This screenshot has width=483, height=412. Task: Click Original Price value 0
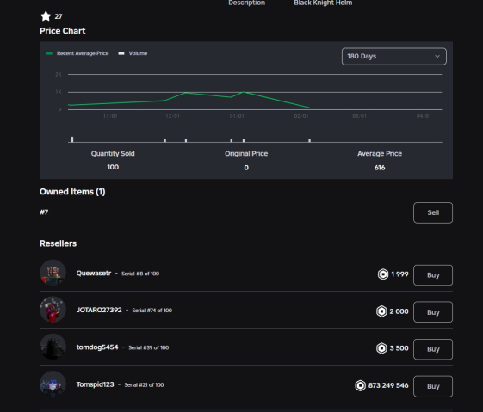(x=246, y=168)
